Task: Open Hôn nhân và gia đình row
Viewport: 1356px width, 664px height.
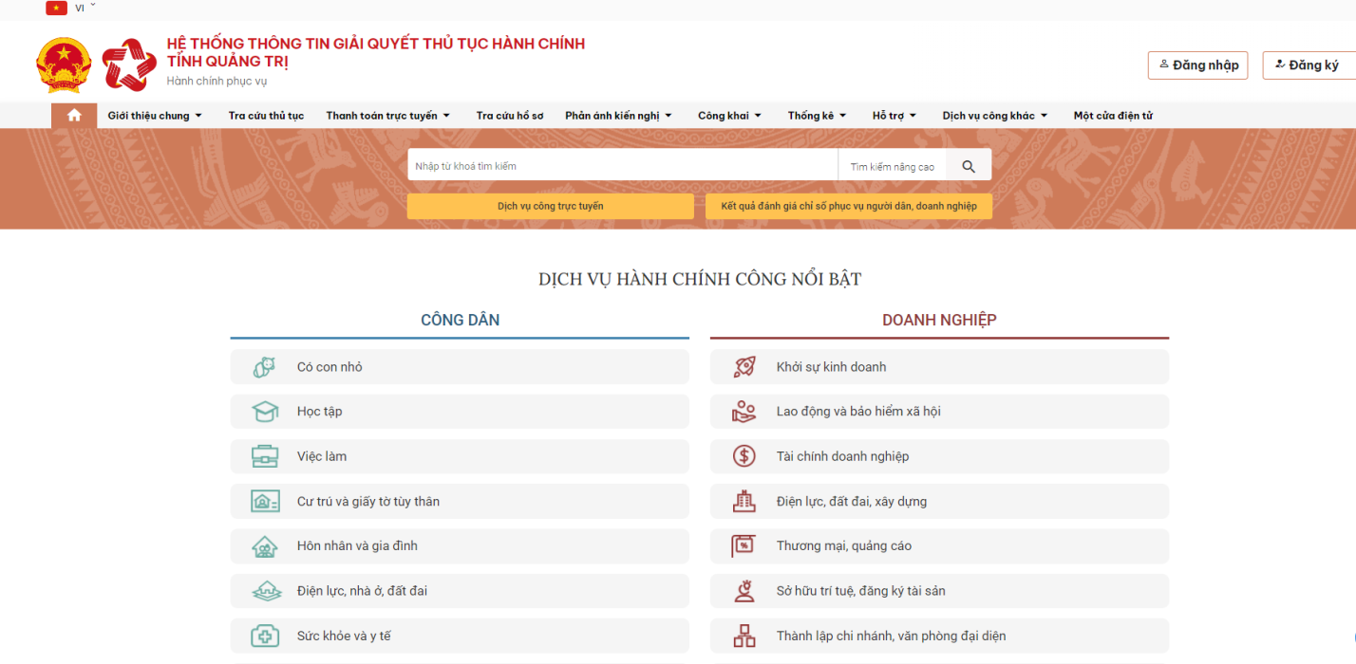Action: [x=460, y=546]
